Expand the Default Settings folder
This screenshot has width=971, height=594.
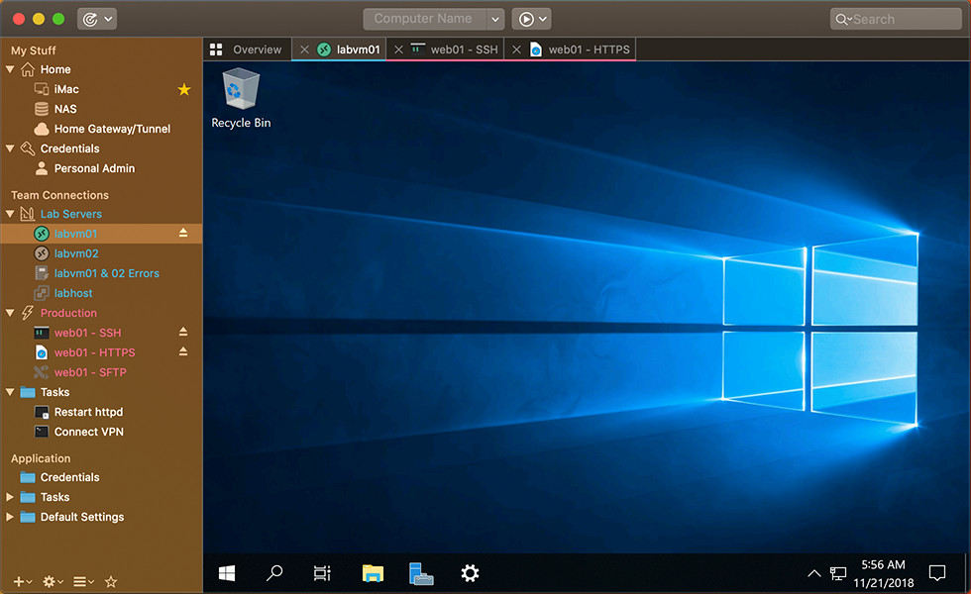10,517
